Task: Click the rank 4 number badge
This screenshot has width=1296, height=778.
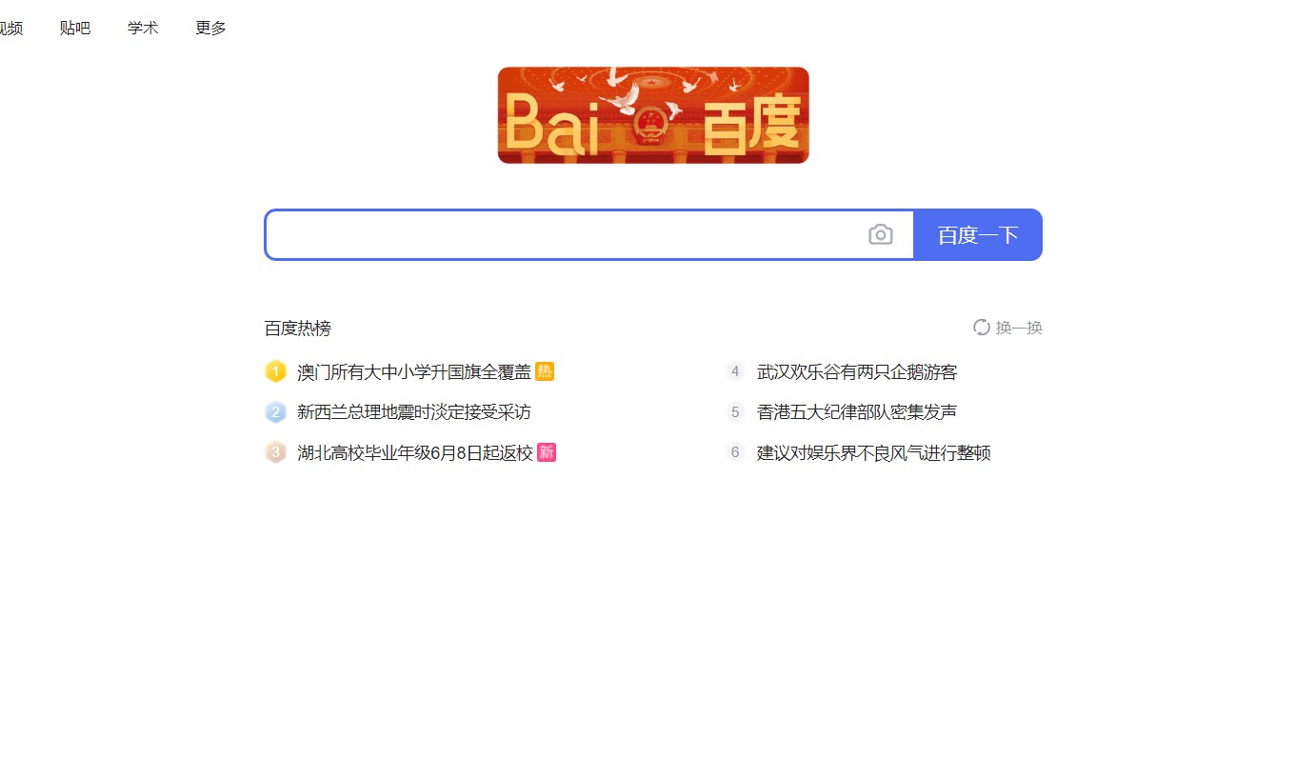Action: [735, 371]
